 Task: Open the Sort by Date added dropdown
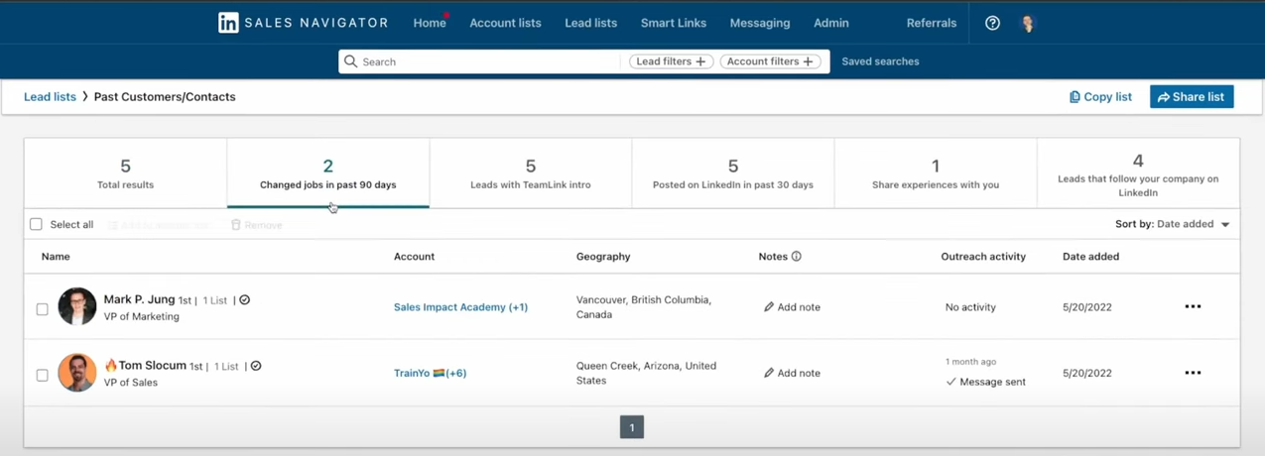point(1173,224)
